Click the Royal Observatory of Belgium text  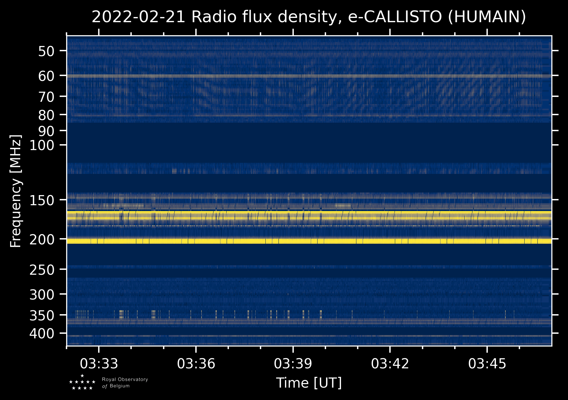[x=125, y=383]
